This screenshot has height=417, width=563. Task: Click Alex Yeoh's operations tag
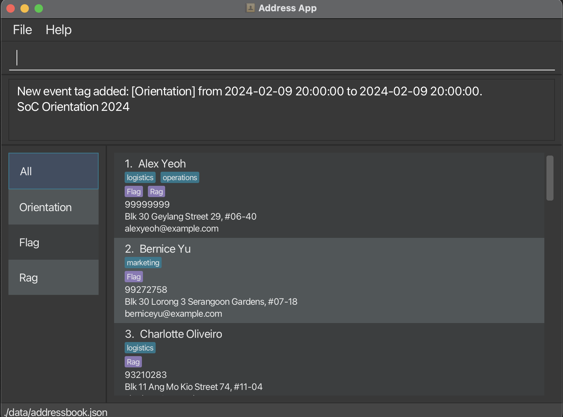point(180,178)
